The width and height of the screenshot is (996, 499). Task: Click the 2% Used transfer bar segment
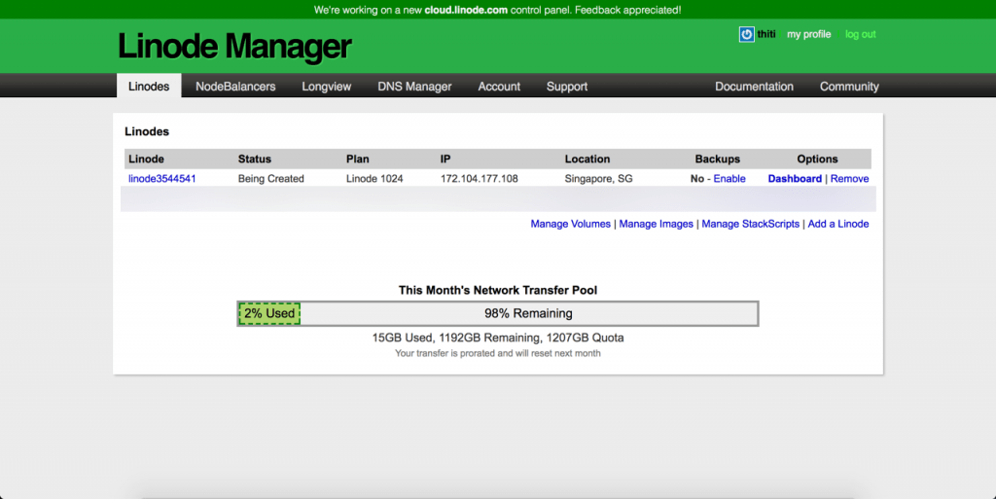(x=269, y=313)
